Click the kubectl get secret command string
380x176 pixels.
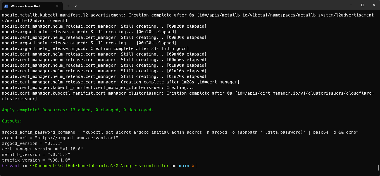click(x=222, y=132)
